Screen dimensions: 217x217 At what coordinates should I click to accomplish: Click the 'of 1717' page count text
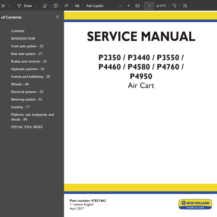point(161,6)
